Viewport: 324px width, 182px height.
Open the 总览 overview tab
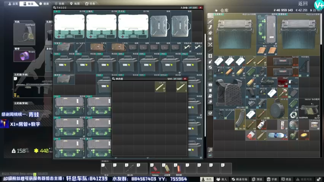pos(13,4)
